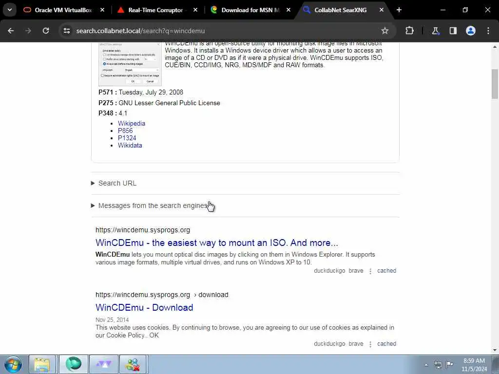Close the Oracle VM VirtualBox tab
The width and height of the screenshot is (499, 374).
(102, 10)
